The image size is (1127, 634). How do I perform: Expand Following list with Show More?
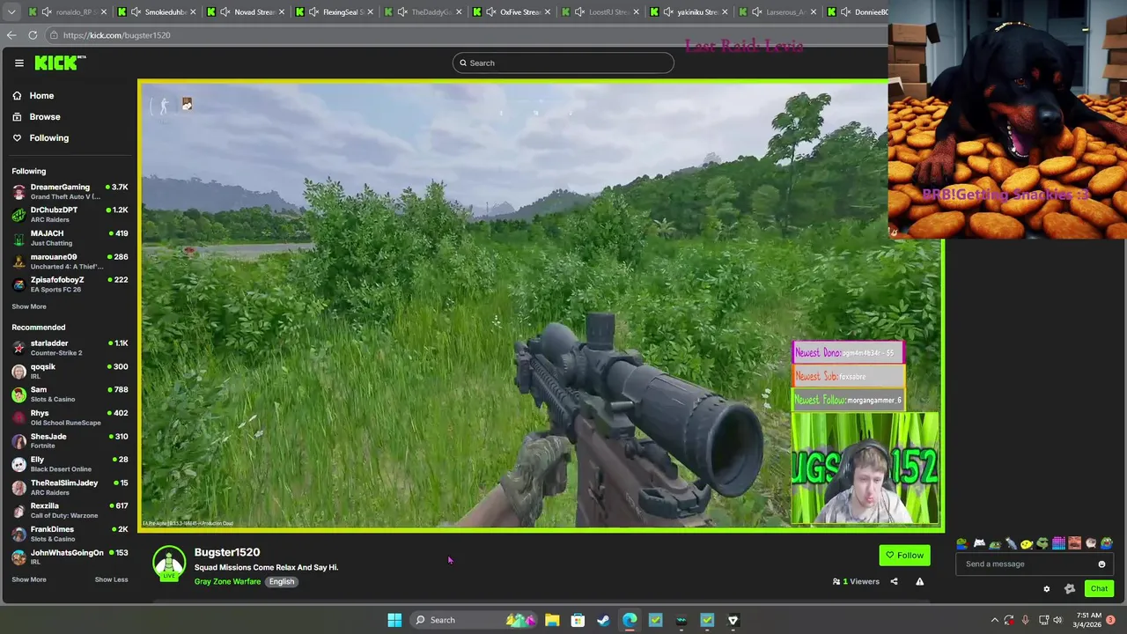(x=29, y=306)
